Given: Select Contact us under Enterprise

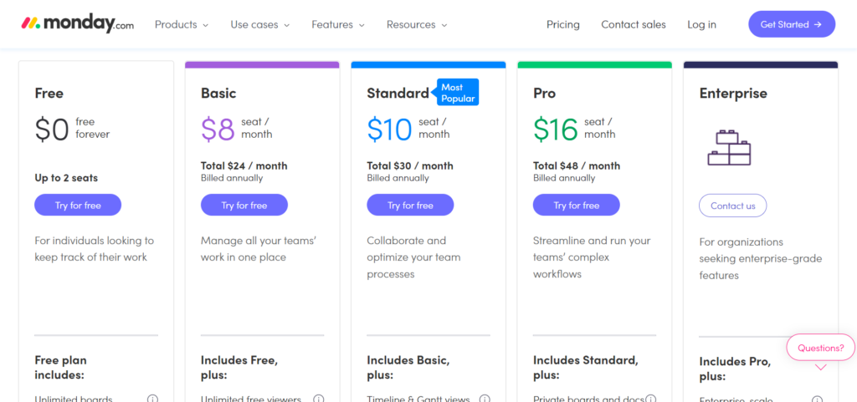Looking at the screenshot, I should 733,206.
